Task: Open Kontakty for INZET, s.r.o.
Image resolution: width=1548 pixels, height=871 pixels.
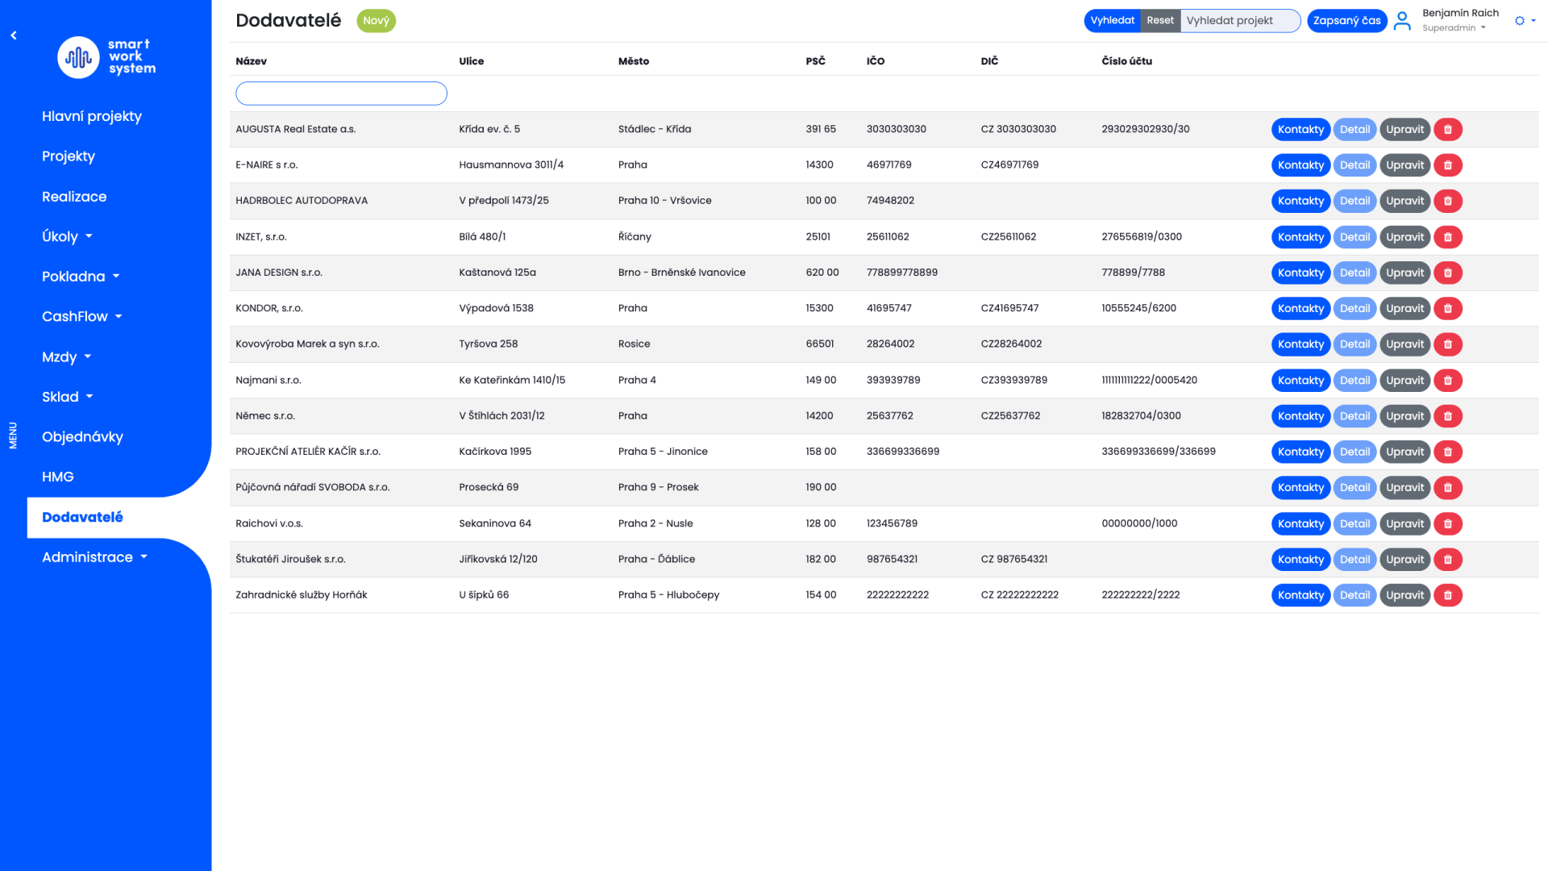Action: pyautogui.click(x=1300, y=237)
